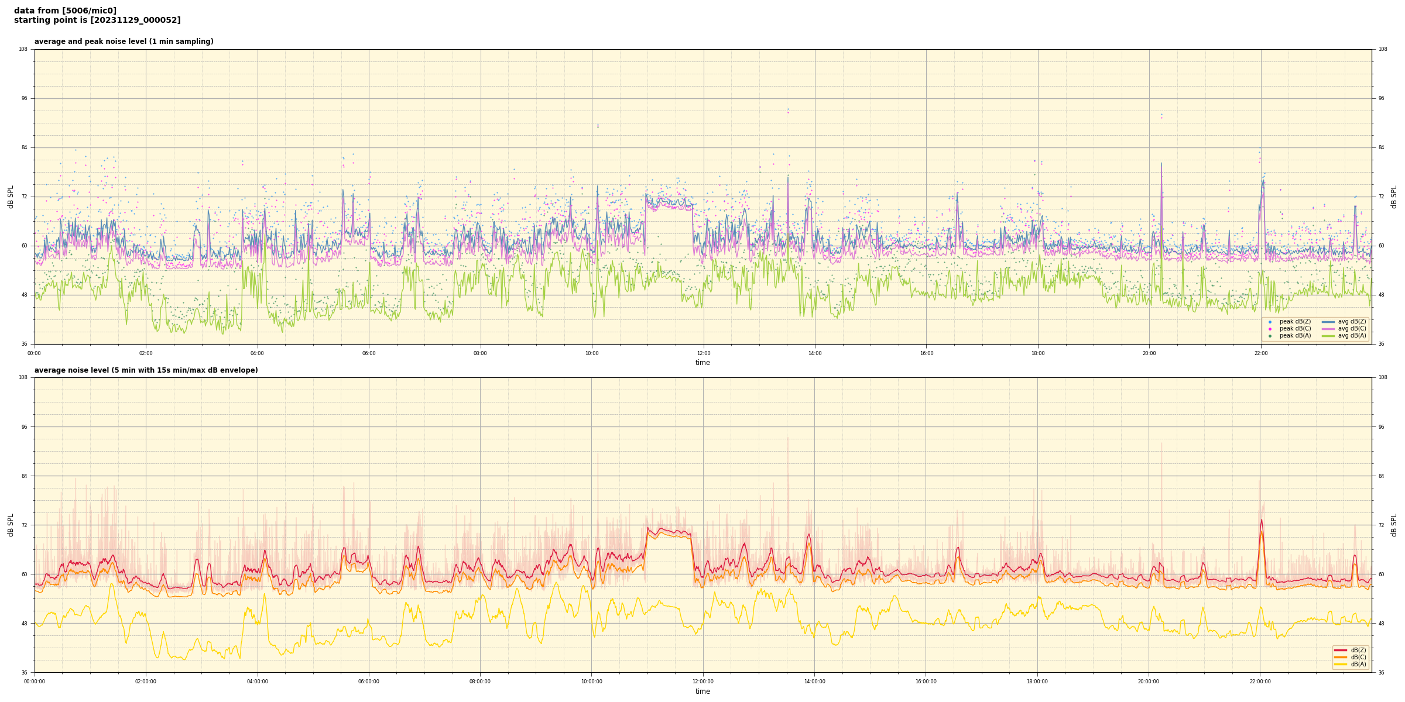Click left 'dB SPL' label of lower chart
The width and height of the screenshot is (1405, 702).
click(11, 525)
